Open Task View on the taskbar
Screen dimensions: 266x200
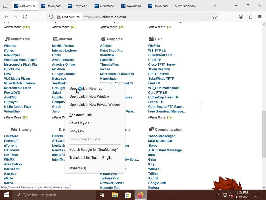pos(102,195)
